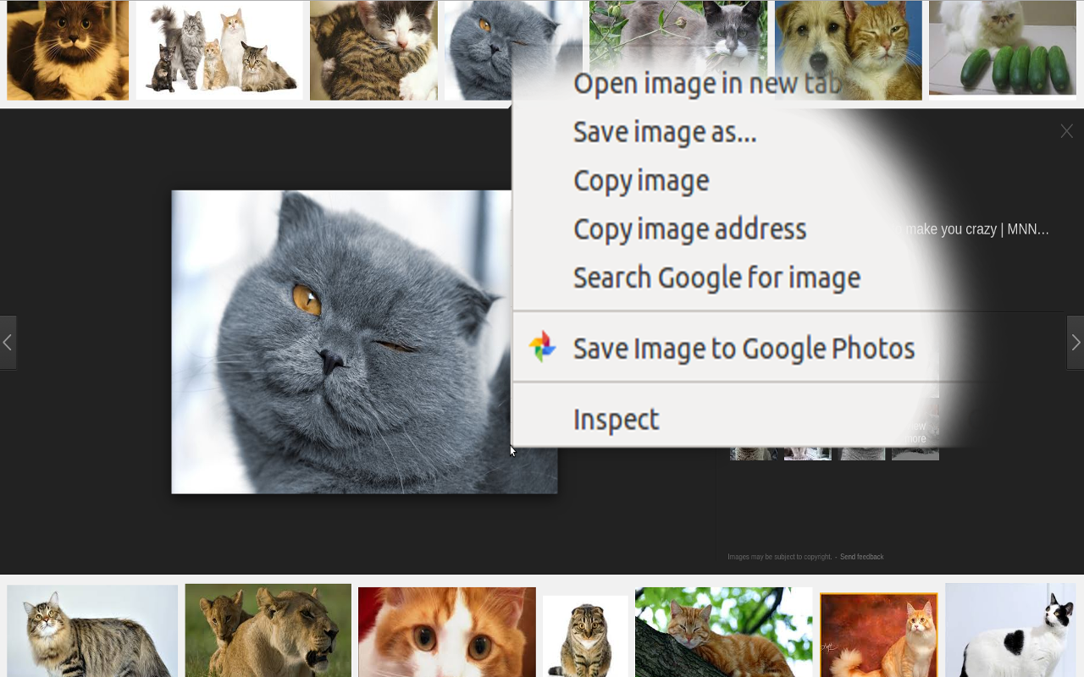This screenshot has width=1084, height=677.
Task: Open the lioness with cub thumbnail below
Action: pyautogui.click(x=268, y=630)
